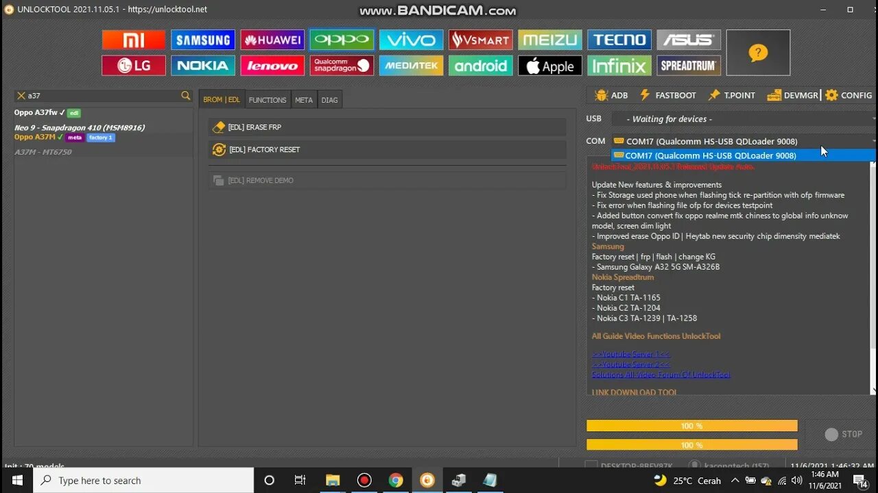Select the Infinix brand logo
This screenshot has height=493, width=878.
pos(619,66)
